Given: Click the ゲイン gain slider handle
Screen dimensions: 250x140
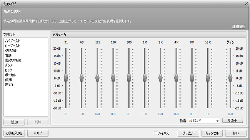Looking at the screenshot, I should 230,78.
